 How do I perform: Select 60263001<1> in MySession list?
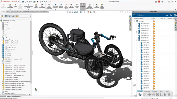(x=145, y=38)
